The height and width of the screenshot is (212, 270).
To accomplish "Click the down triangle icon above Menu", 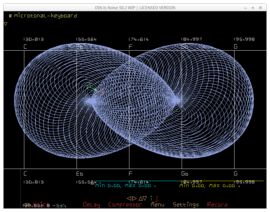I will (145, 198).
